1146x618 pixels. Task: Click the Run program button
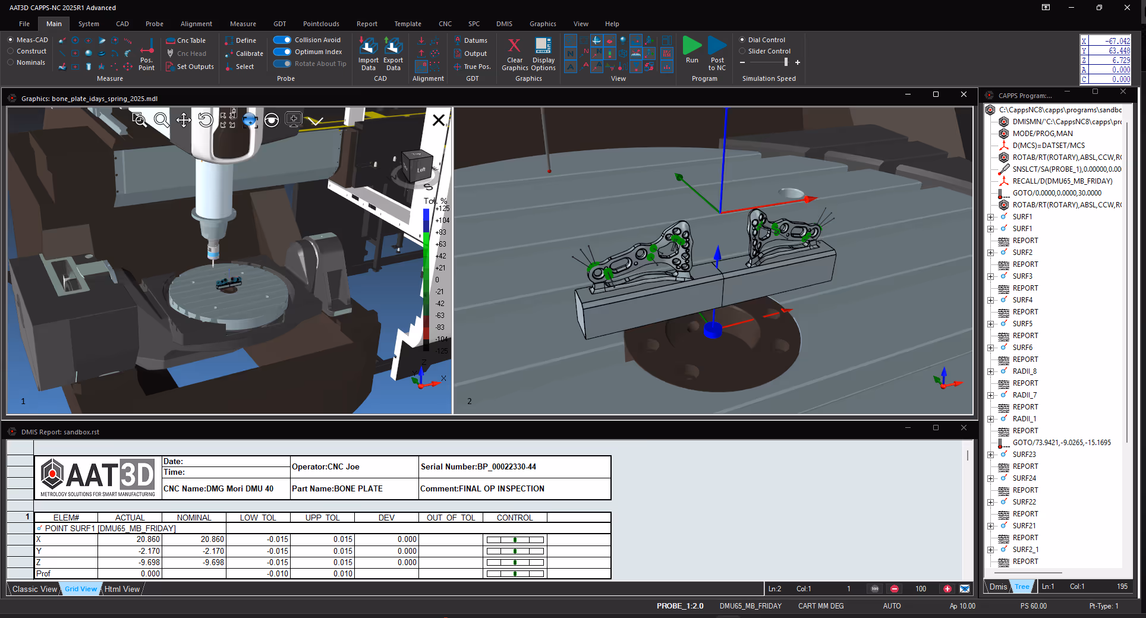(692, 46)
